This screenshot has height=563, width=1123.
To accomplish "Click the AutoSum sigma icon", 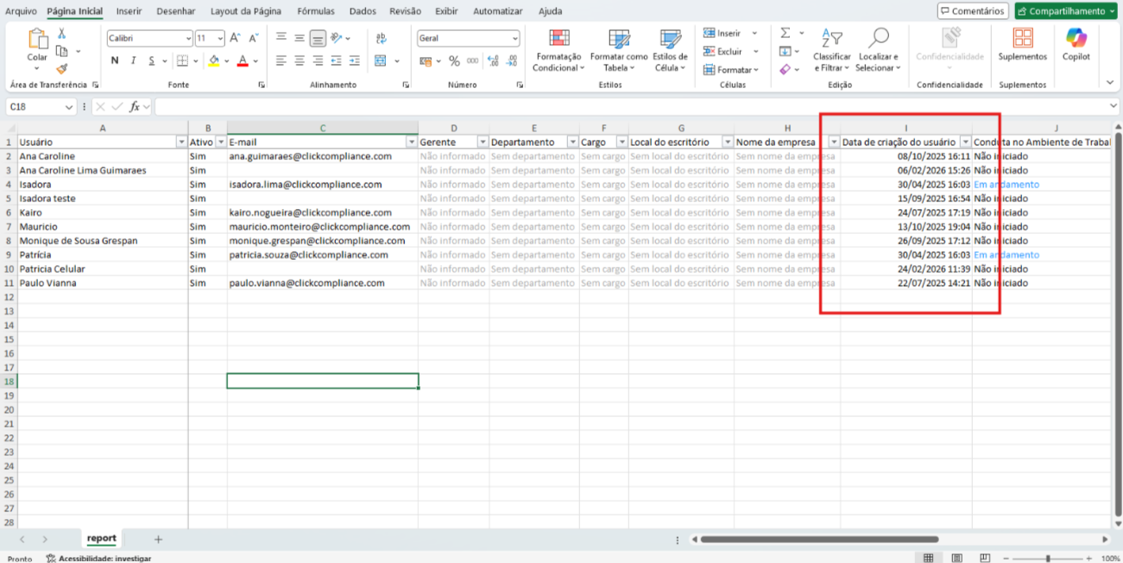I will pyautogui.click(x=785, y=33).
